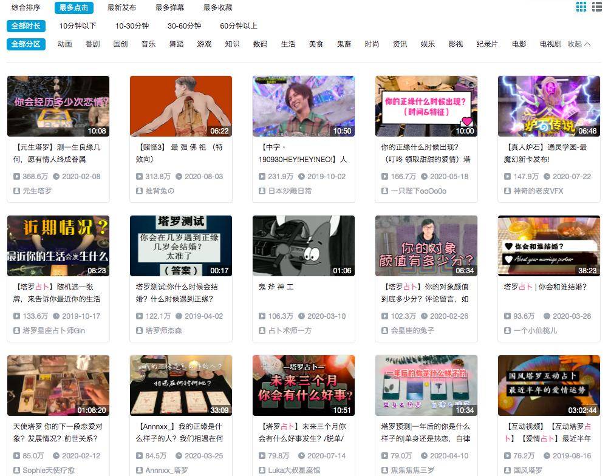Select the 全部时长 duration option
The width and height of the screenshot is (611, 476).
pos(26,26)
